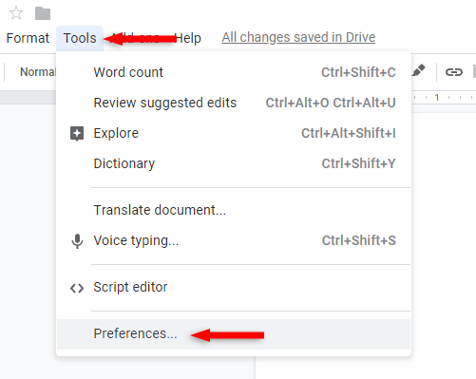The height and width of the screenshot is (379, 476).
Task: Click the ruler at the 1 mark
Action: (437, 98)
